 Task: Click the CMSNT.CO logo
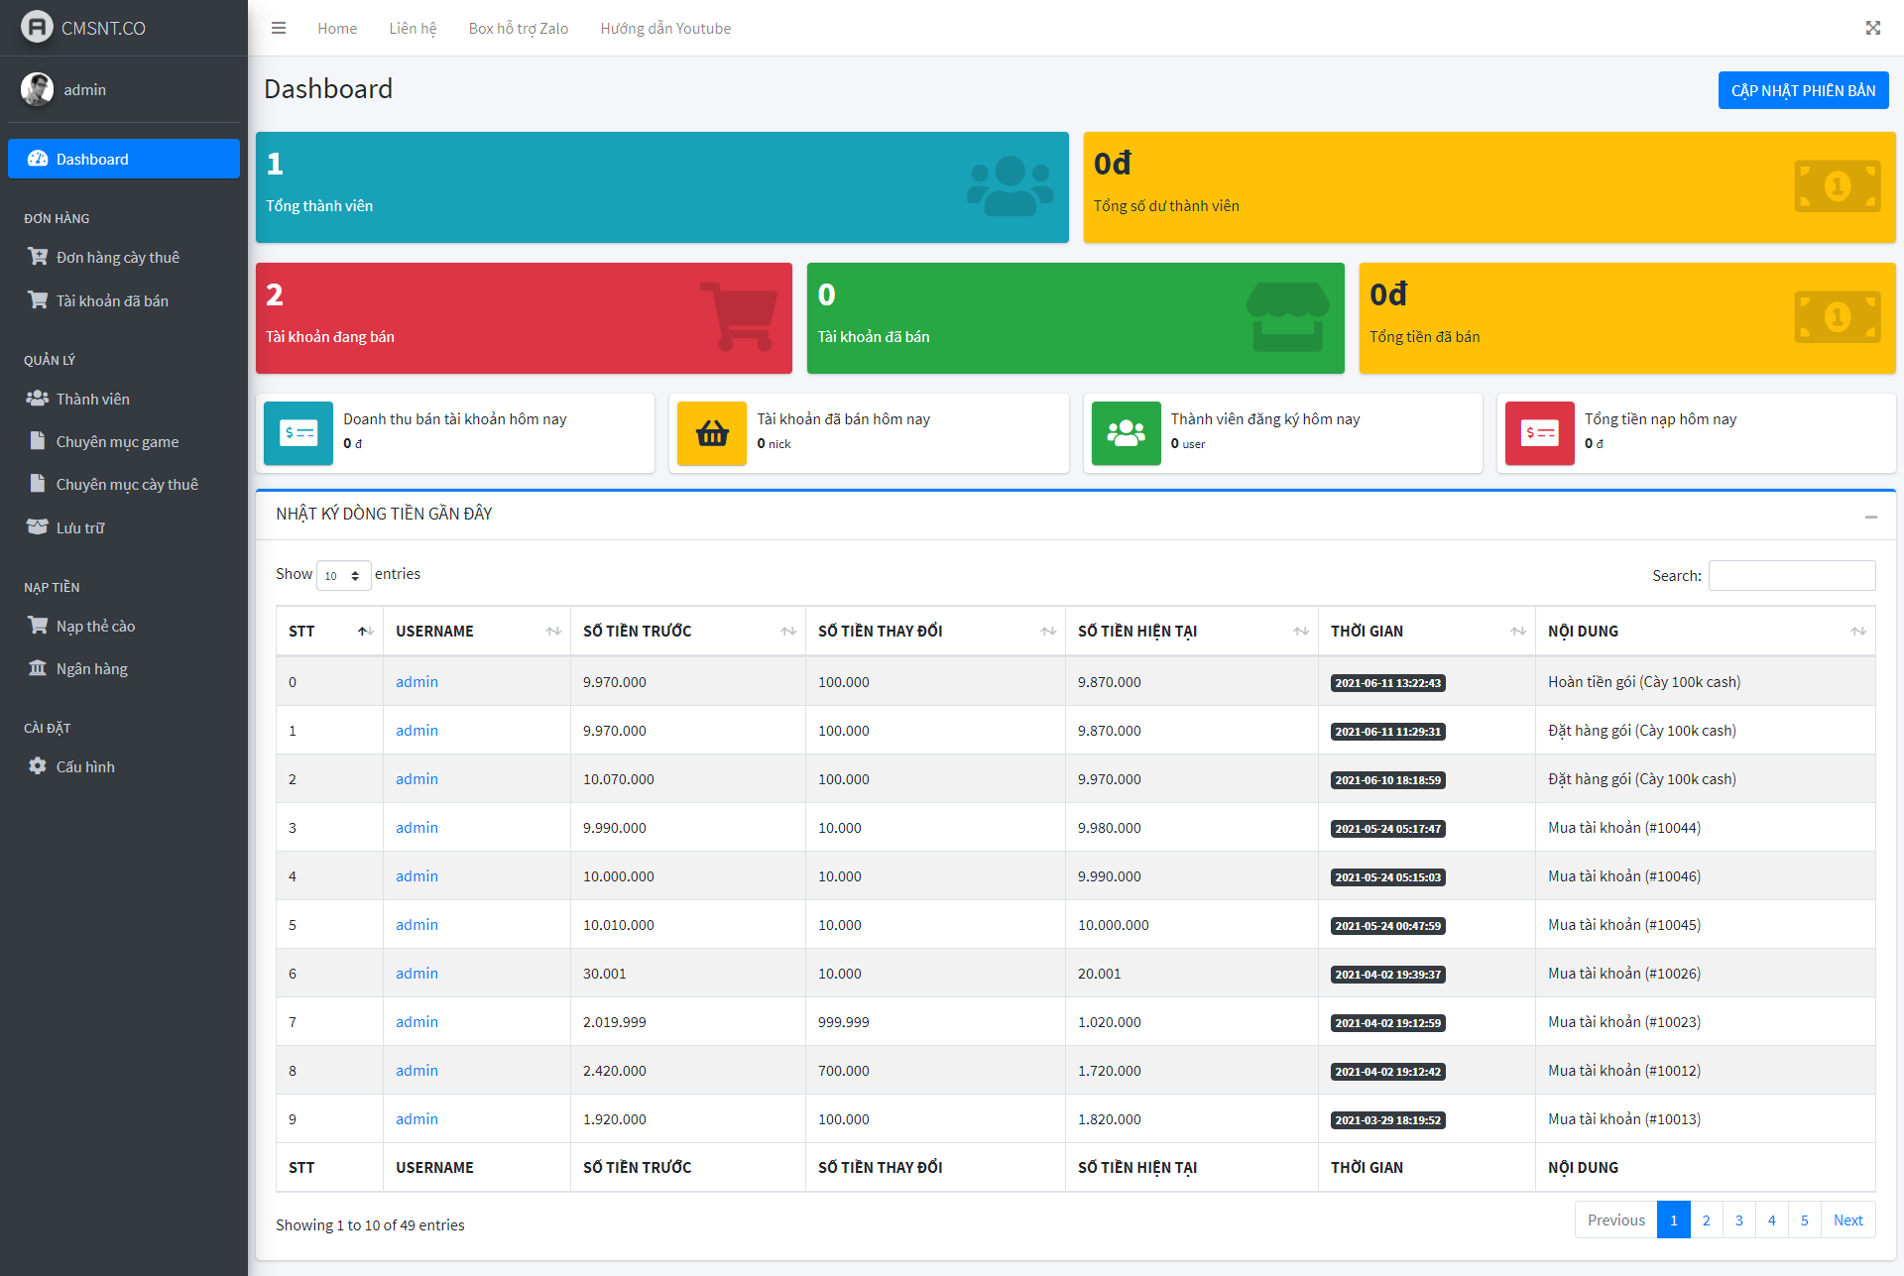(84, 28)
